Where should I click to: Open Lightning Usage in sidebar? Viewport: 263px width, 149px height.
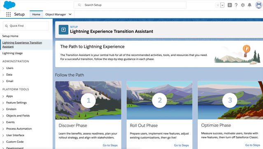(12, 53)
